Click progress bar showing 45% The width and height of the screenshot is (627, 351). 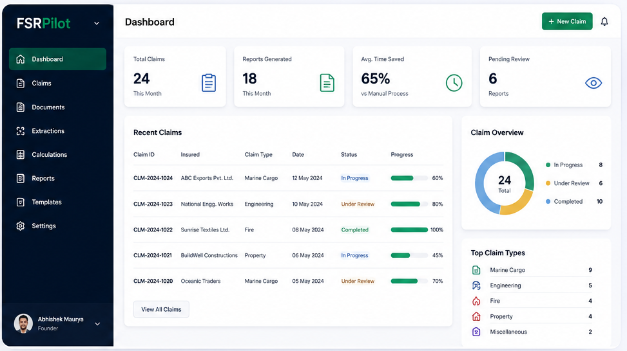(409, 255)
